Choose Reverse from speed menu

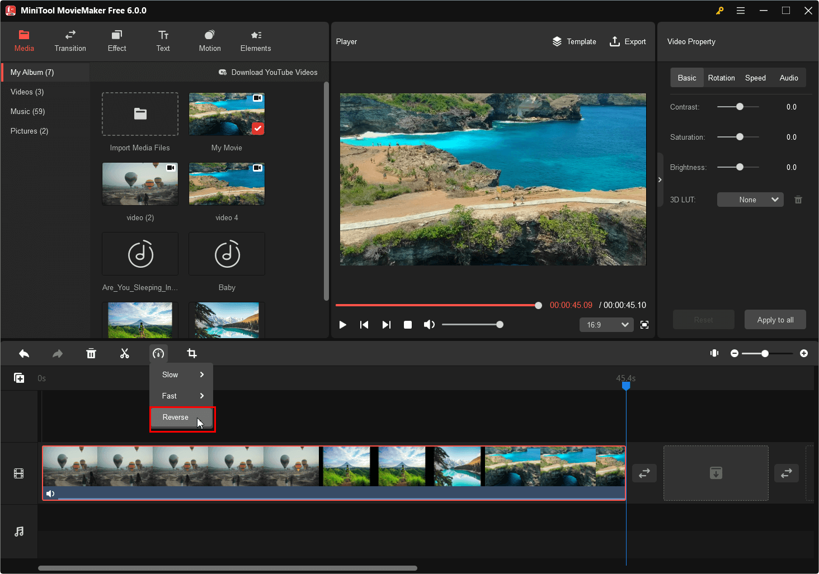[181, 418]
